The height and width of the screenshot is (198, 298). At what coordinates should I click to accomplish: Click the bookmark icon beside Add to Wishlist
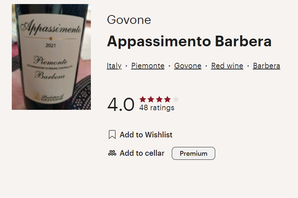click(x=112, y=135)
